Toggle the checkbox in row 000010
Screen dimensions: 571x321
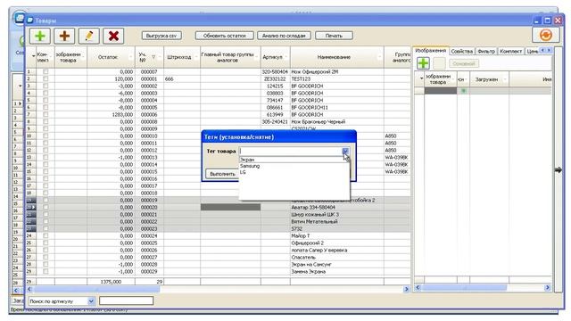coord(46,136)
